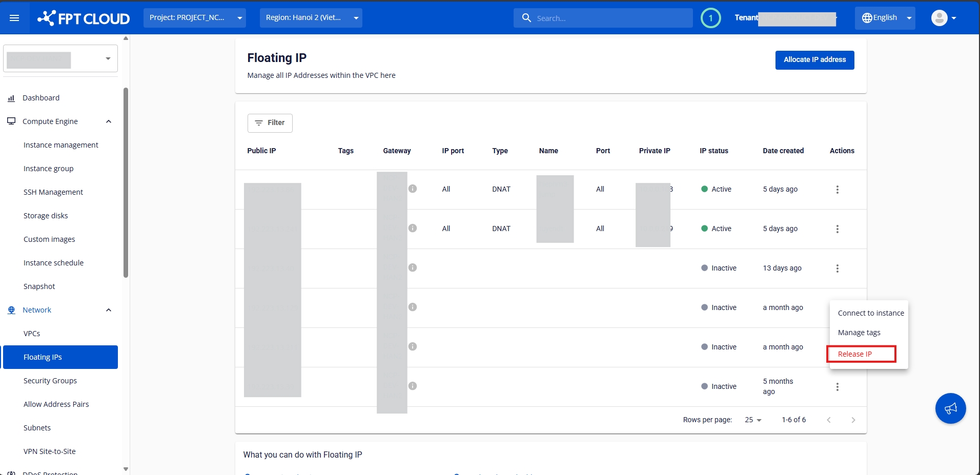Open the Project selector dropdown
Screen dimensions: 980x475
[194, 18]
